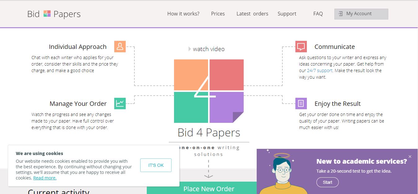418x194 pixels.
Task: Go to the Support page
Action: [x=287, y=14]
